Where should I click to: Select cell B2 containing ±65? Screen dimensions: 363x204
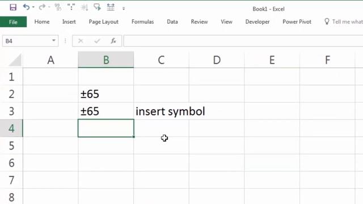pos(106,94)
